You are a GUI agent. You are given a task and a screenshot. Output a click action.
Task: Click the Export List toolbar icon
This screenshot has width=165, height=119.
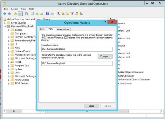[x=41, y=14]
